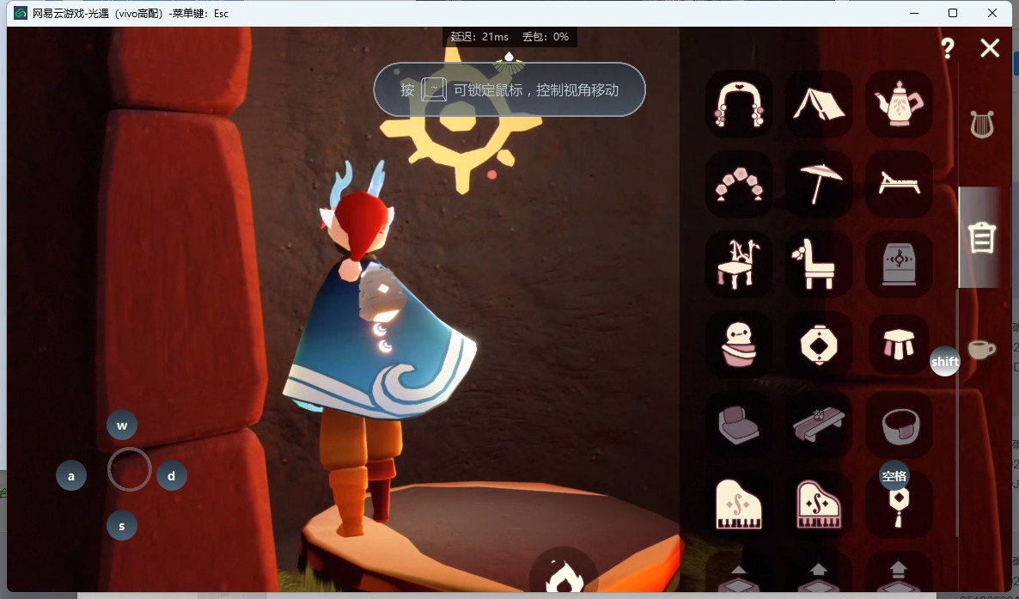This screenshot has height=599, width=1019.
Task: Select the round basin prop icon
Action: [899, 425]
